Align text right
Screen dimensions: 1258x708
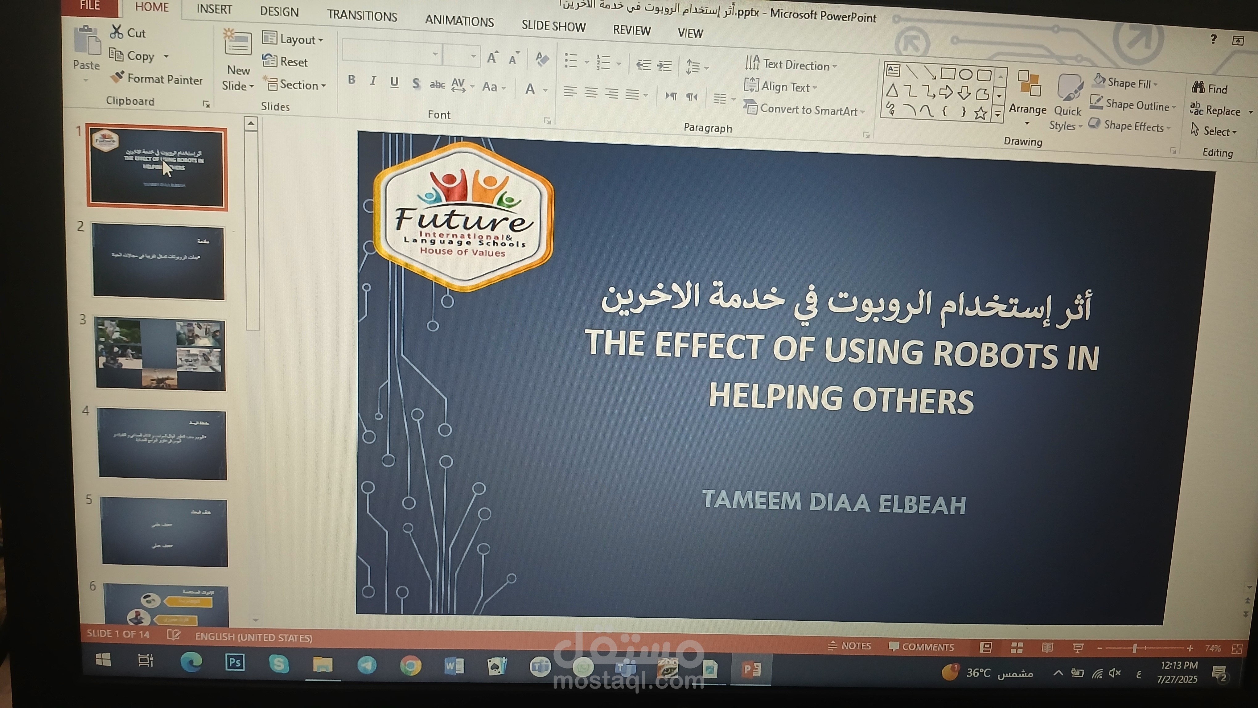coord(611,93)
